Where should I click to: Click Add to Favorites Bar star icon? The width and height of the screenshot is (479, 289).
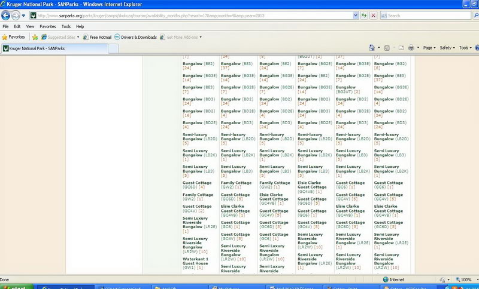[x=35, y=37]
